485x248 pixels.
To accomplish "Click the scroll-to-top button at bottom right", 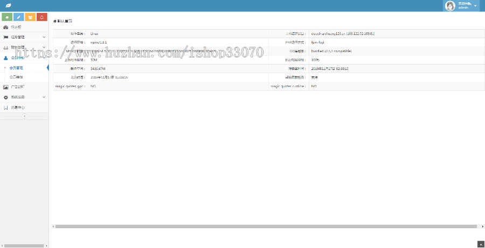I will tap(480, 244).
